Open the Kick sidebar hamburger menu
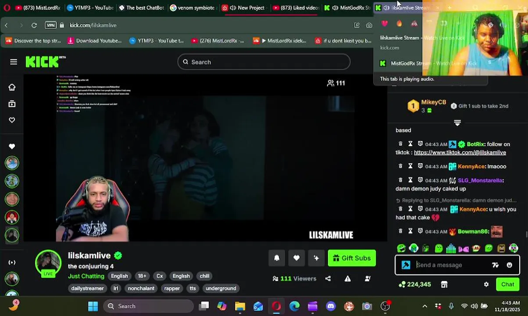This screenshot has width=528, height=316. pos(14,62)
